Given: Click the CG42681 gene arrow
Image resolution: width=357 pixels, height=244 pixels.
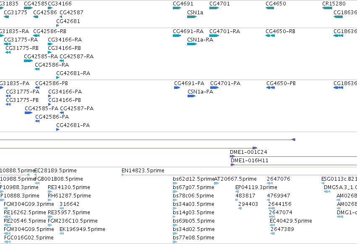Looking at the screenshot, I should (x=57, y=26).
